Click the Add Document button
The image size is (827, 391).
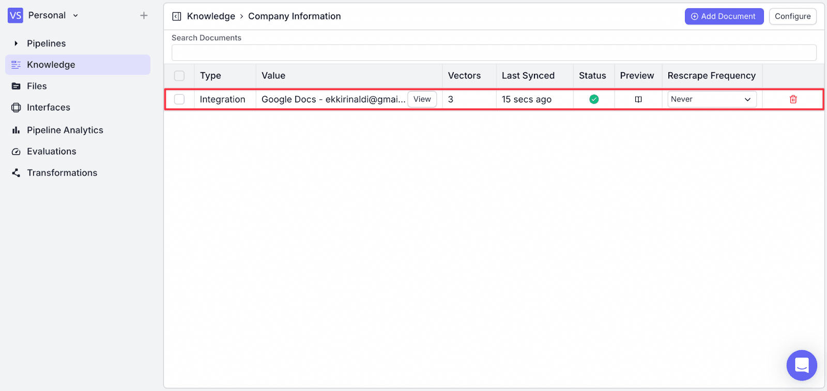point(724,17)
